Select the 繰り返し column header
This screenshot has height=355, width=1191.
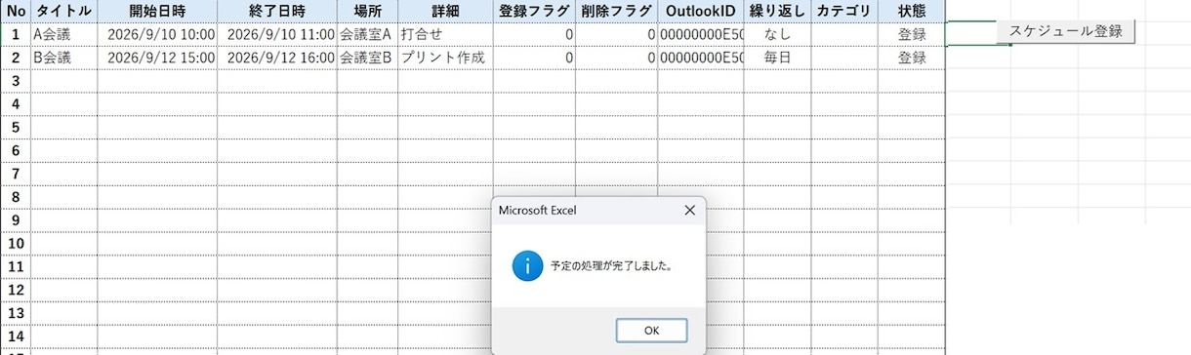[777, 11]
